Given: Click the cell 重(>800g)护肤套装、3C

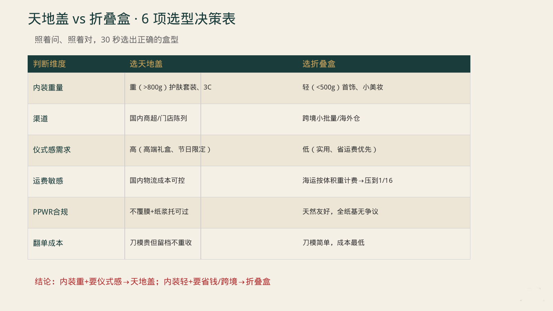Looking at the screenshot, I should coord(170,87).
